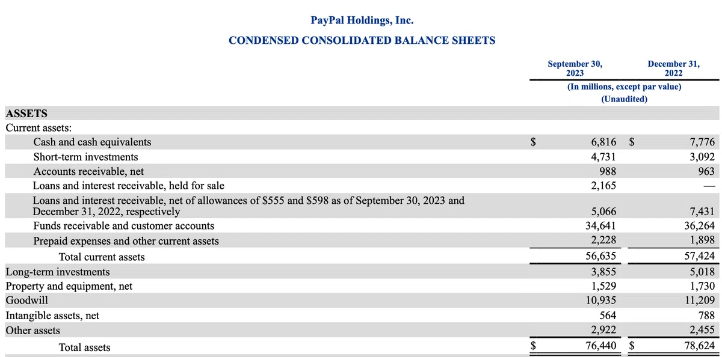Click the Cash and cash equivalents row label

pyautogui.click(x=93, y=142)
